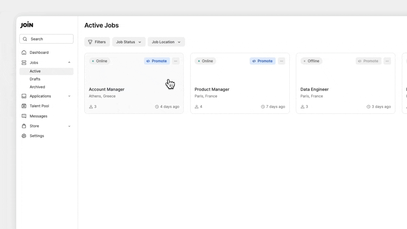The image size is (407, 229).
Task: Go to Drafts jobs list
Action: 35,79
